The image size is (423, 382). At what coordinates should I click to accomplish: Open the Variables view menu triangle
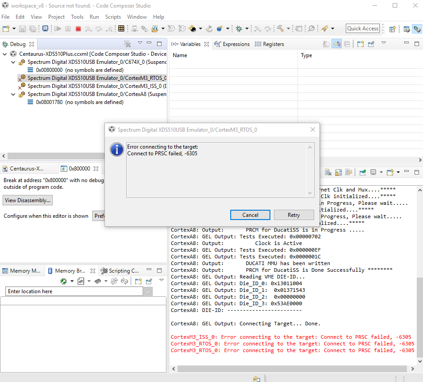click(x=384, y=43)
